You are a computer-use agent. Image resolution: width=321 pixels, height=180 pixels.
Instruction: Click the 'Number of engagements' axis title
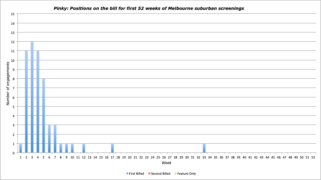click(x=7, y=83)
